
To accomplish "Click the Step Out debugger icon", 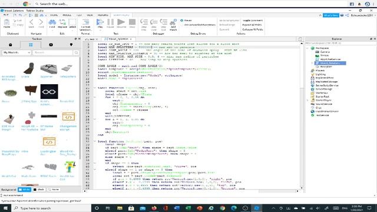I will (x=164, y=22).
